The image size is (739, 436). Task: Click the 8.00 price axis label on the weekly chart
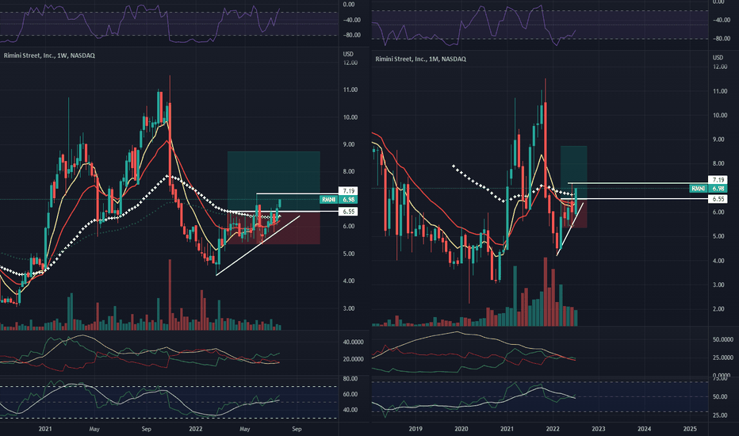(350, 171)
